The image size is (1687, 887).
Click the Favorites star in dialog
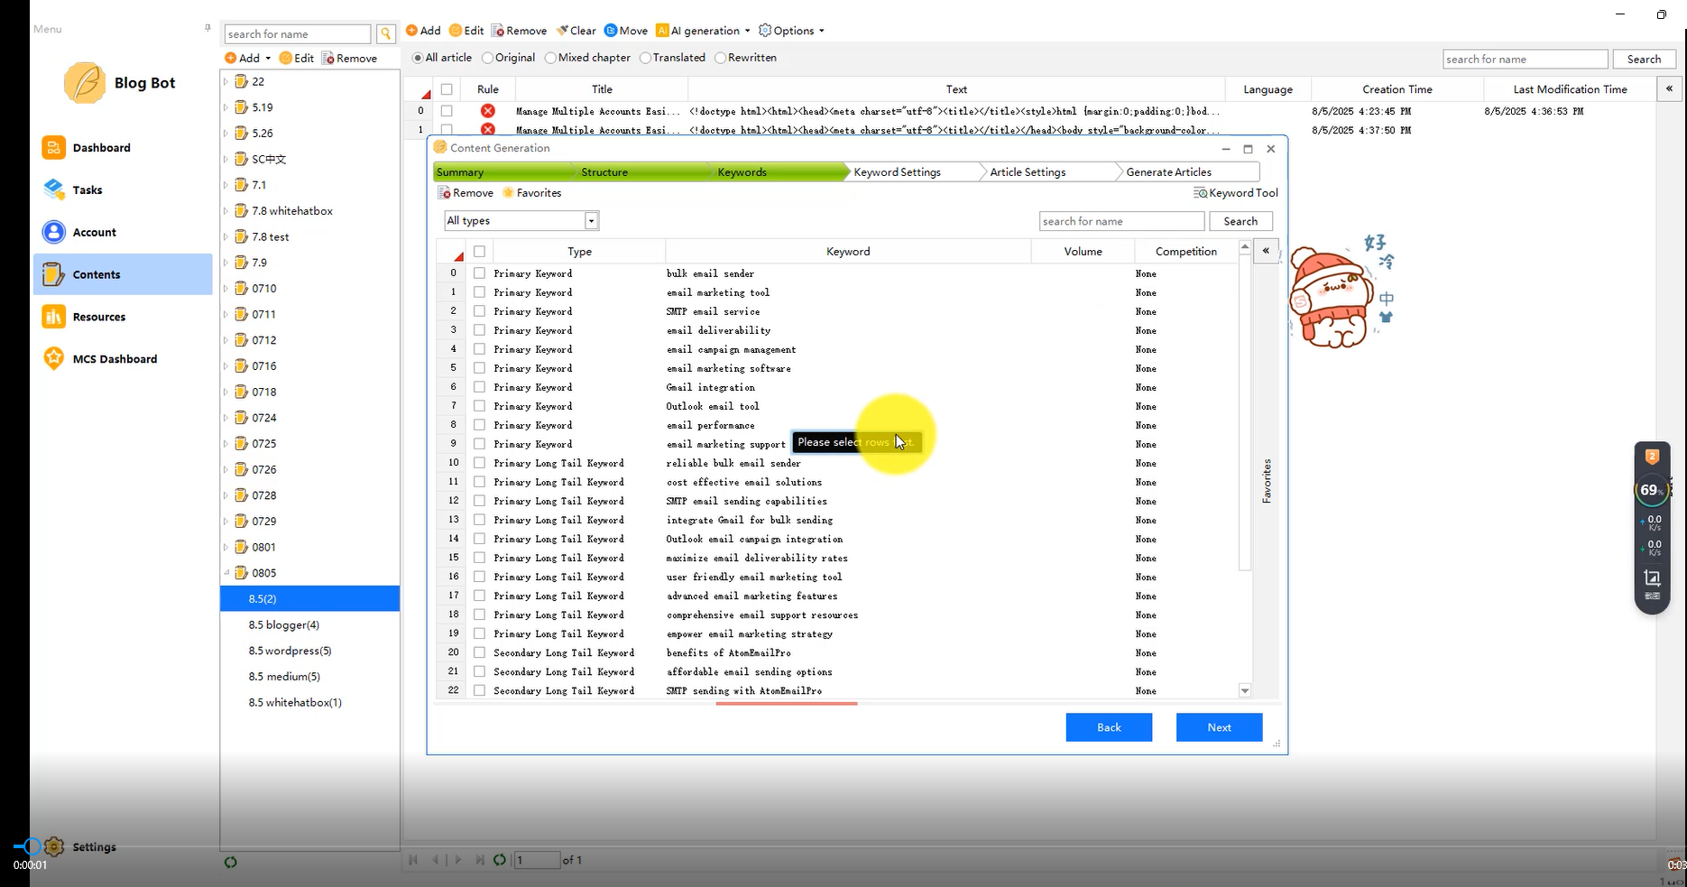[509, 193]
